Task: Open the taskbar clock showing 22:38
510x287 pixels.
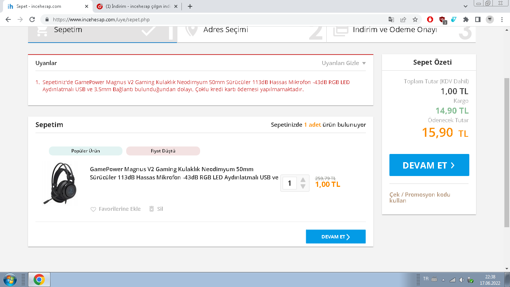Action: point(490,280)
